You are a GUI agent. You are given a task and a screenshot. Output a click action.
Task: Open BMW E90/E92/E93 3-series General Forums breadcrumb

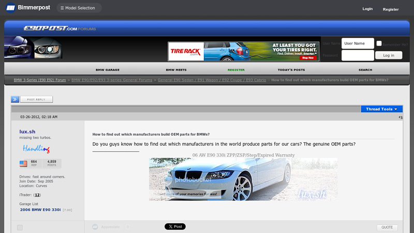point(112,80)
